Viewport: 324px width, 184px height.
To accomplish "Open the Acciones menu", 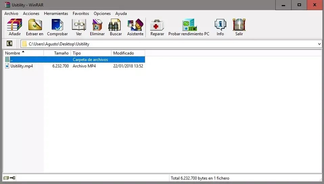I will pos(31,14).
